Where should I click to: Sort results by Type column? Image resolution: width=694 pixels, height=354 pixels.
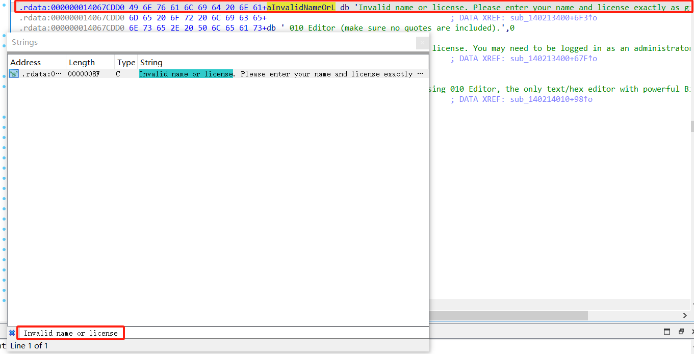click(126, 62)
